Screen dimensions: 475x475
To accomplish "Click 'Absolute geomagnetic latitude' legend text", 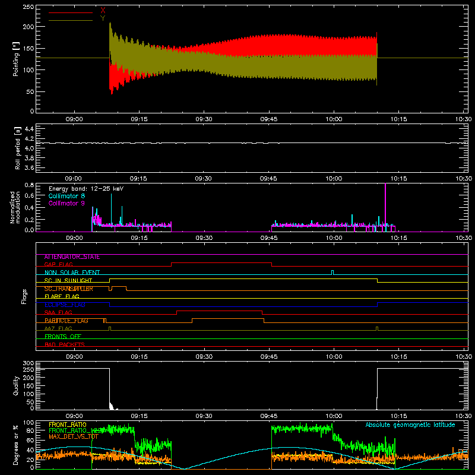I will [x=410, y=425].
